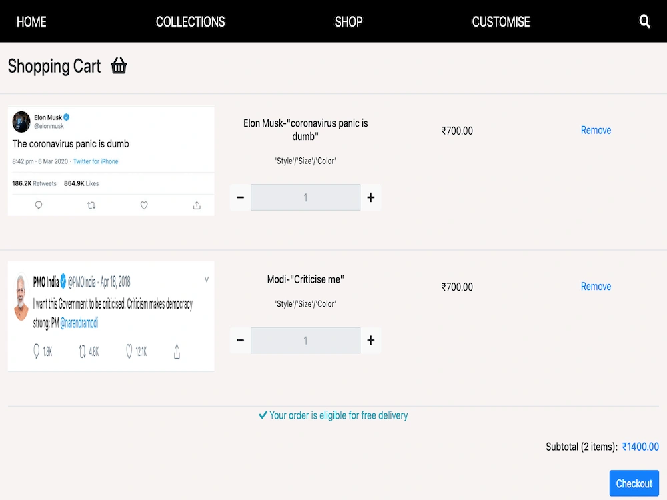The width and height of the screenshot is (667, 500).
Task: Open Elon Musk "coronavirus panic is dumb" product title
Action: tap(305, 130)
